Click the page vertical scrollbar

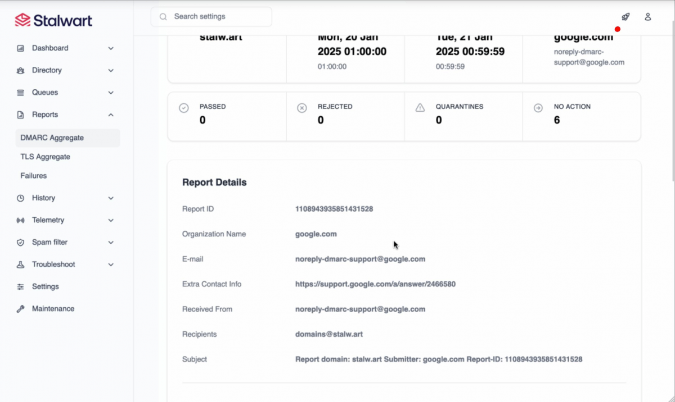(672, 112)
